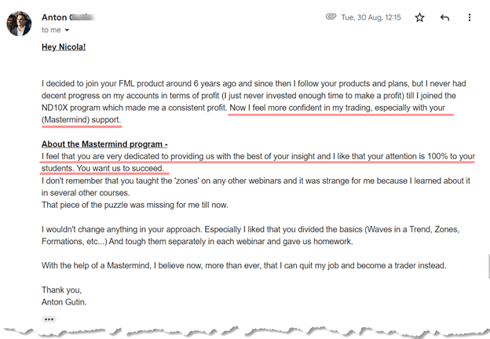This screenshot has height=339, width=490.
Task: Show trimmed content via ellipsis button
Action: click(49, 319)
